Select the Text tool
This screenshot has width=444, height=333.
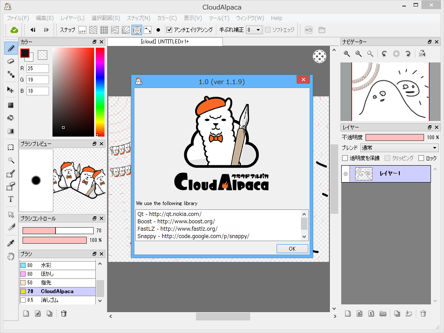tap(10, 199)
